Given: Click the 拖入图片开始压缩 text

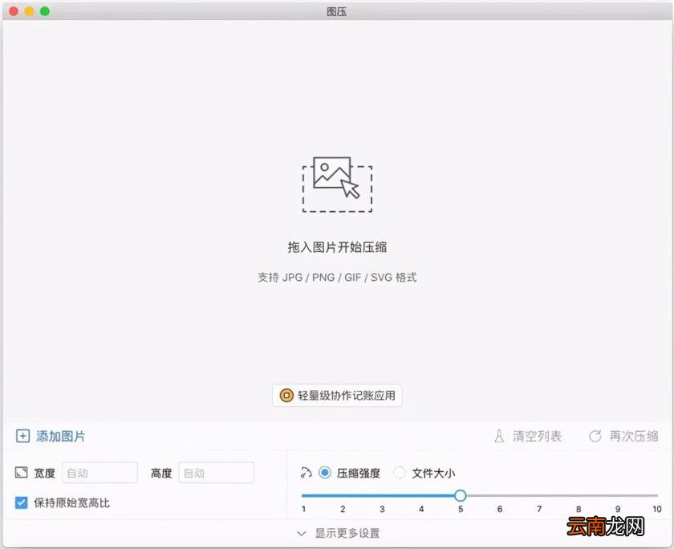Looking at the screenshot, I should coord(337,247).
